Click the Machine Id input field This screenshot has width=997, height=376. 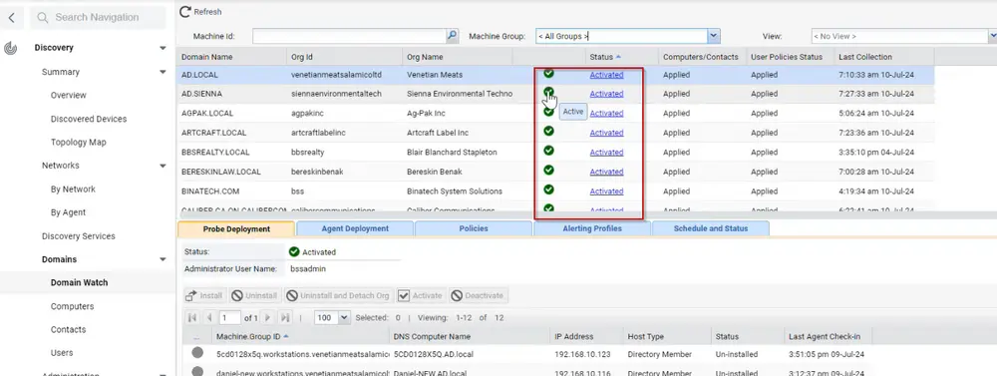pyautogui.click(x=349, y=36)
